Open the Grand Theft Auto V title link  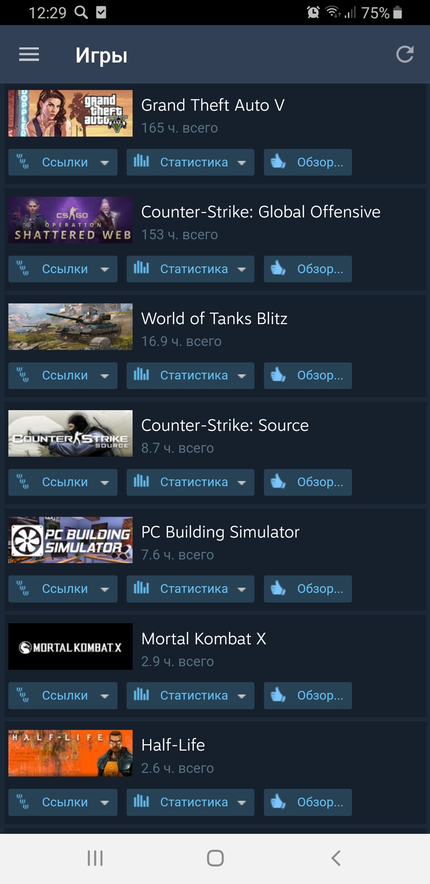click(213, 105)
